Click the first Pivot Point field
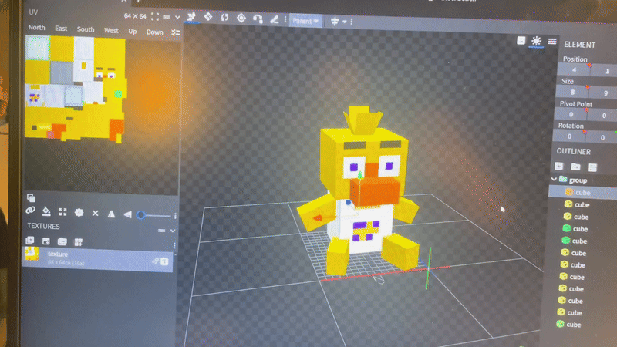This screenshot has height=347, width=617. point(571,114)
